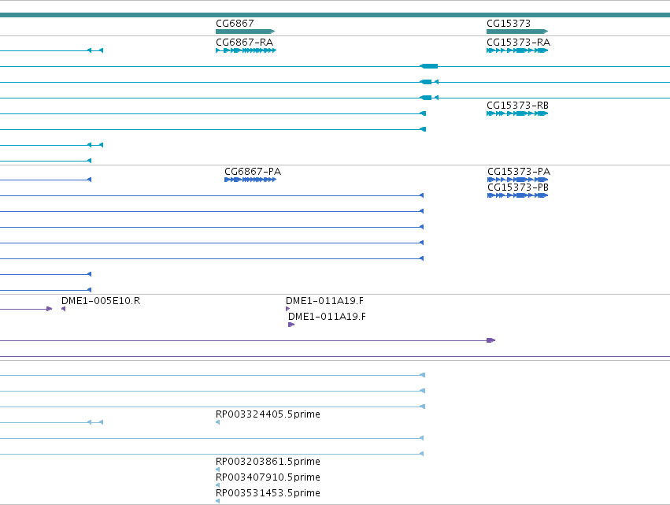The height and width of the screenshot is (505, 670).
Task: Click the RP003324405.5prime arrowhead glyph
Action: [217, 422]
